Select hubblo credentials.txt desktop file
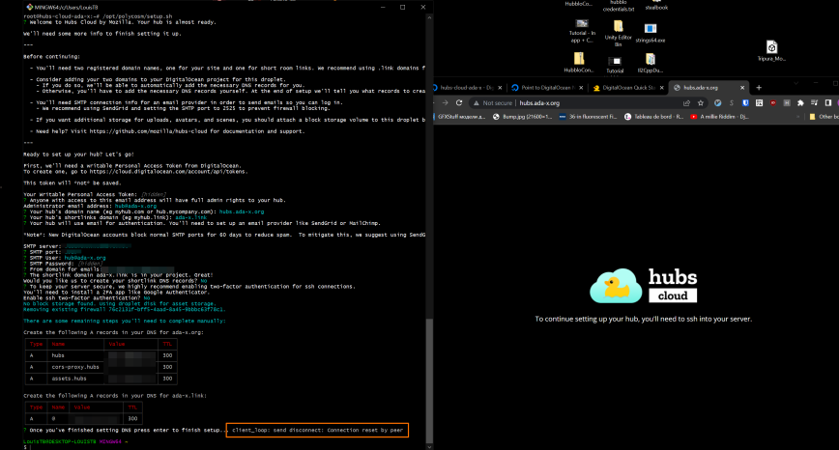This screenshot has width=839, height=450. pos(618,6)
